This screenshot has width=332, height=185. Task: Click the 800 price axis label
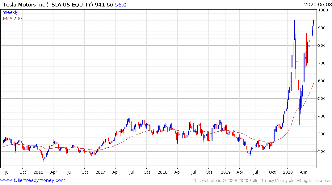(x=322, y=45)
